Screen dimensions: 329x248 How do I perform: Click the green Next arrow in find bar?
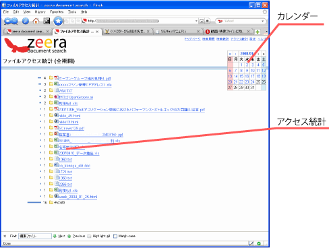(55, 236)
